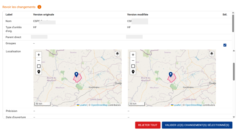Click the upper table scrollbar up arrow

click(233, 13)
